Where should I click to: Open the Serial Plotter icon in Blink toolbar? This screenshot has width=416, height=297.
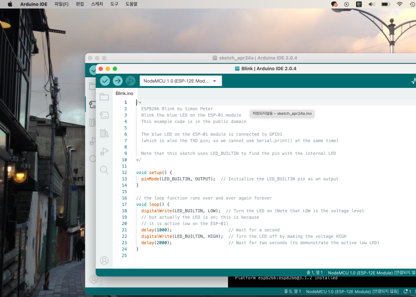[413, 81]
